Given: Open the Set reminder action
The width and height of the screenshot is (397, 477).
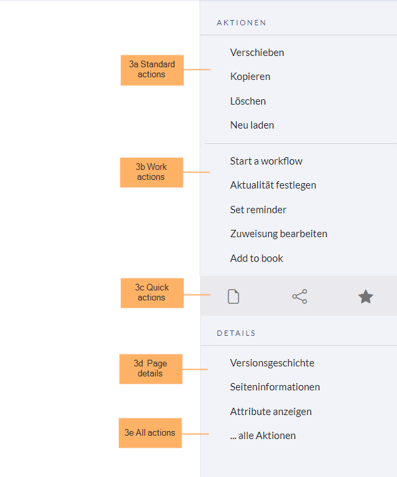Looking at the screenshot, I should pyautogui.click(x=258, y=210).
